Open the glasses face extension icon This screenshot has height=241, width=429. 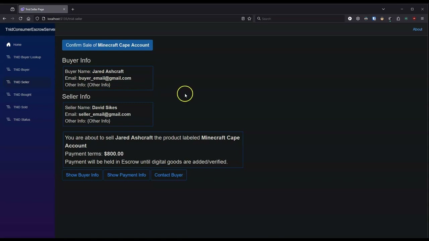pyautogui.click(x=366, y=19)
